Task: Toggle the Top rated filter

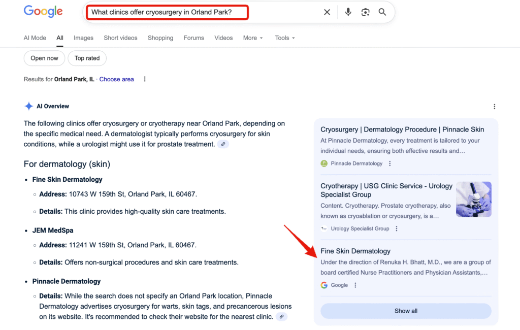Action: click(87, 58)
